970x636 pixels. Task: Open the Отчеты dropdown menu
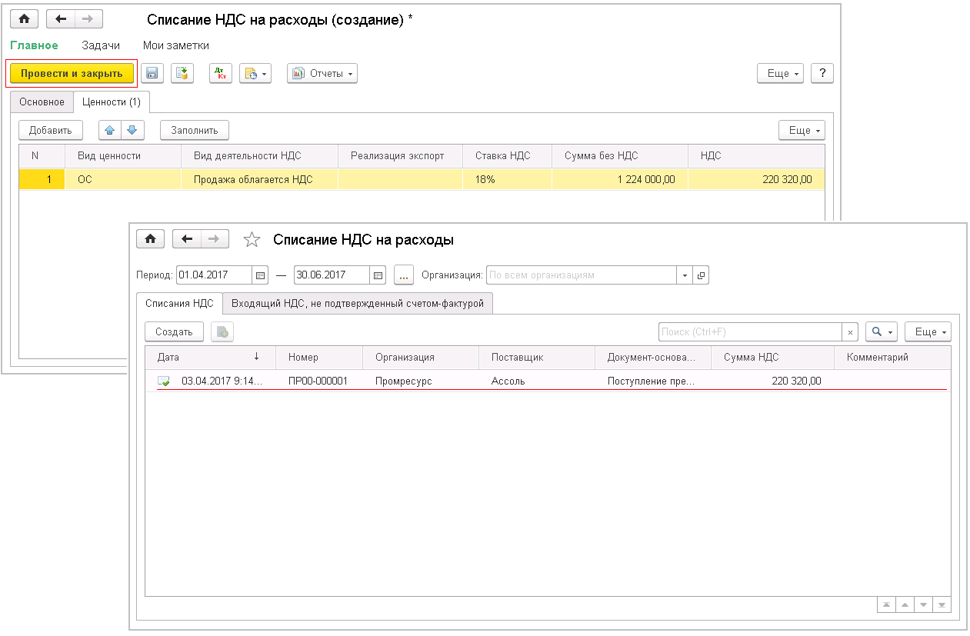(322, 73)
